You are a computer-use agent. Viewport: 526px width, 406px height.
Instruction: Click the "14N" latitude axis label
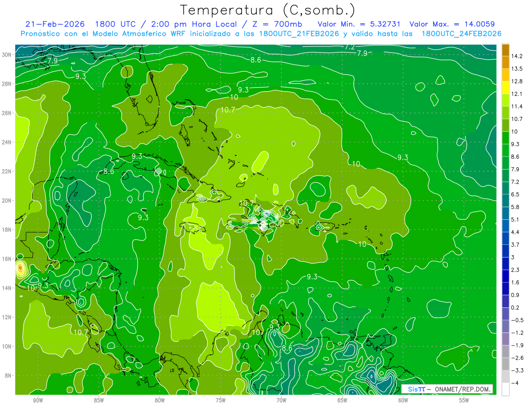(7, 288)
